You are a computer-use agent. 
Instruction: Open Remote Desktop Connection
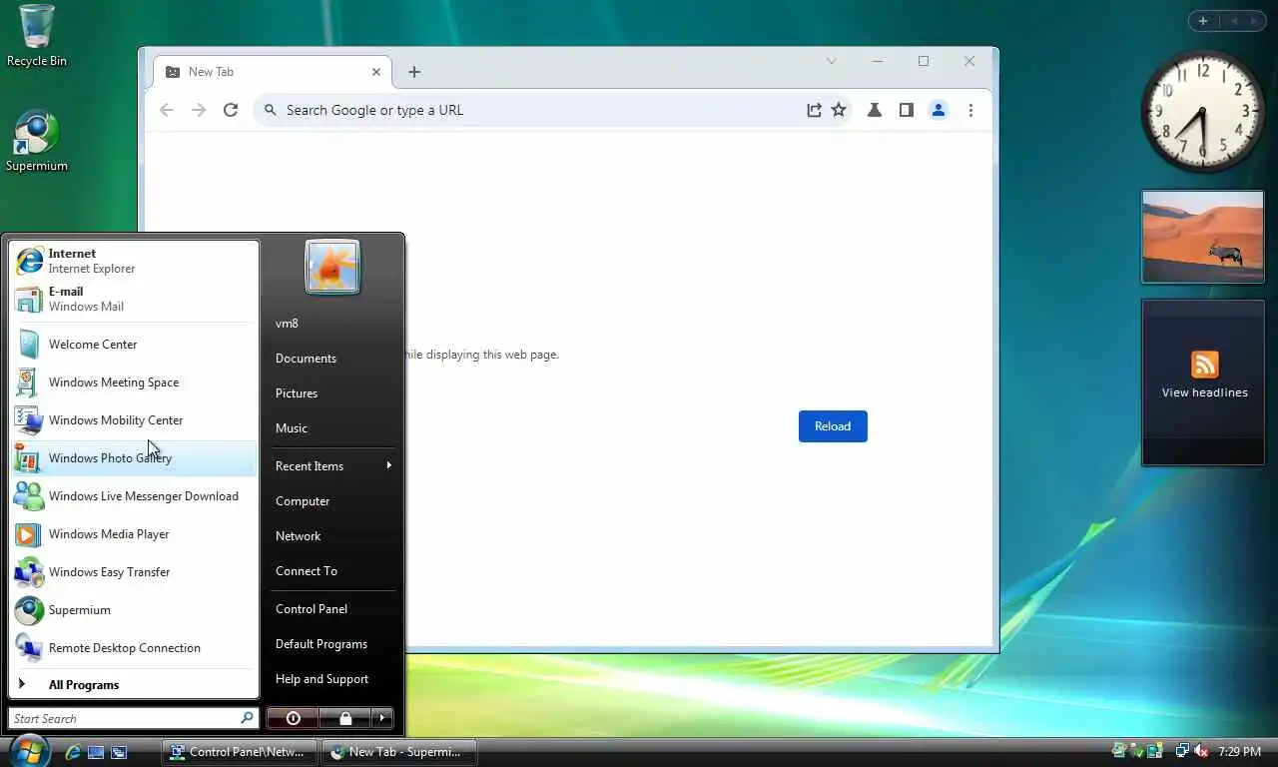pos(134,648)
